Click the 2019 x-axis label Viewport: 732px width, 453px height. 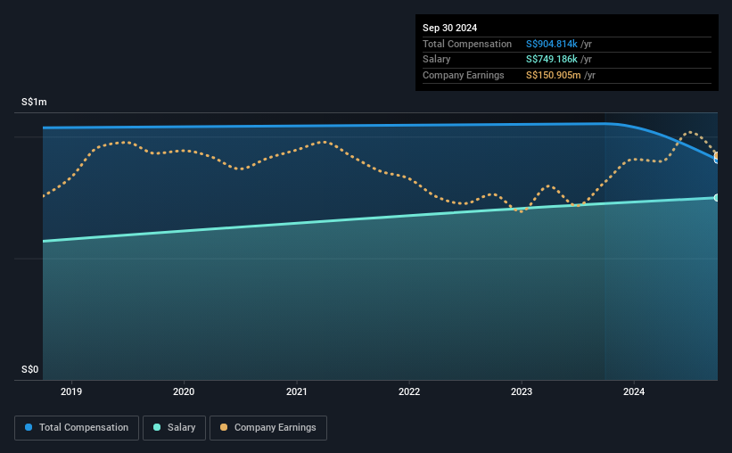pos(71,391)
